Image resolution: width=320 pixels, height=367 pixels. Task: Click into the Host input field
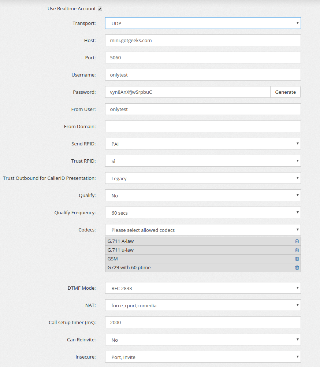203,41
